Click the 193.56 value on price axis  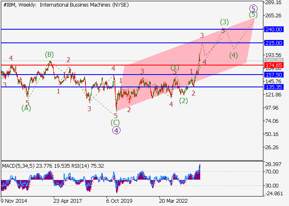[273, 55]
